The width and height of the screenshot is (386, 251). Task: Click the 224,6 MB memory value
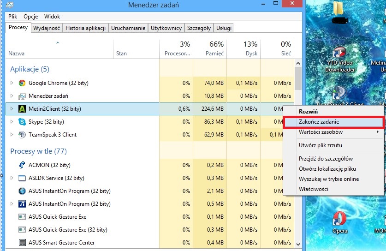tap(213, 109)
